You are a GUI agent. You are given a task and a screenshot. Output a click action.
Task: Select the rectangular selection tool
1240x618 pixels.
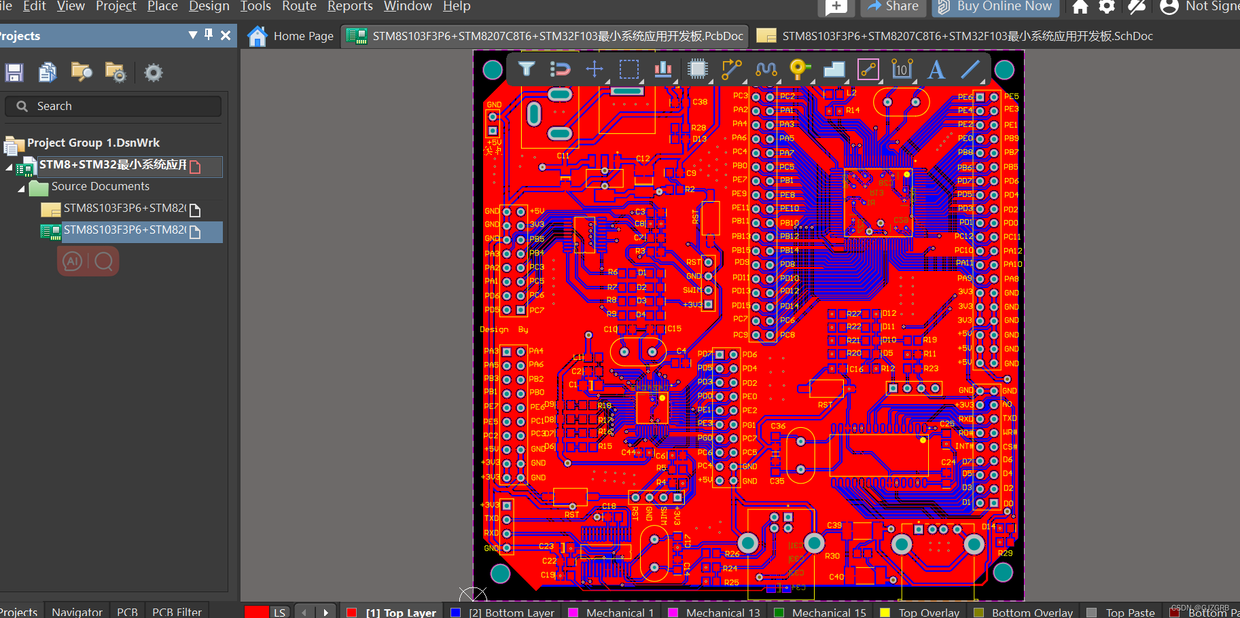click(x=628, y=69)
